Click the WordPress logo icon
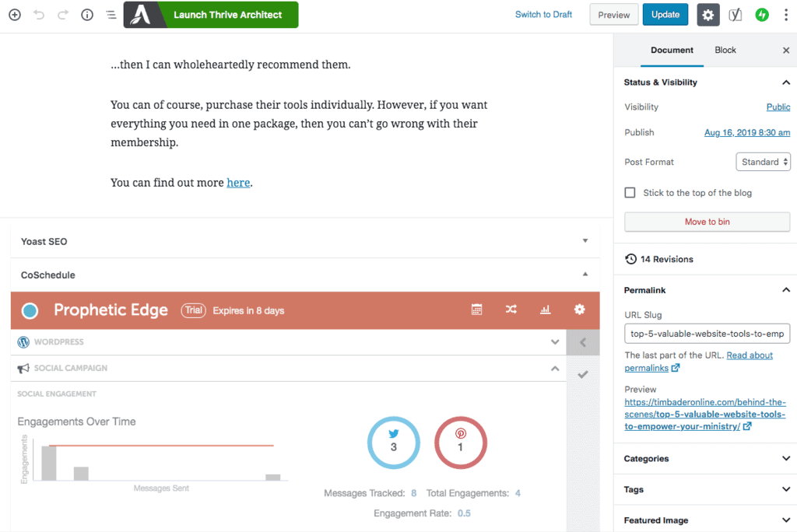The image size is (797, 532). coord(23,342)
